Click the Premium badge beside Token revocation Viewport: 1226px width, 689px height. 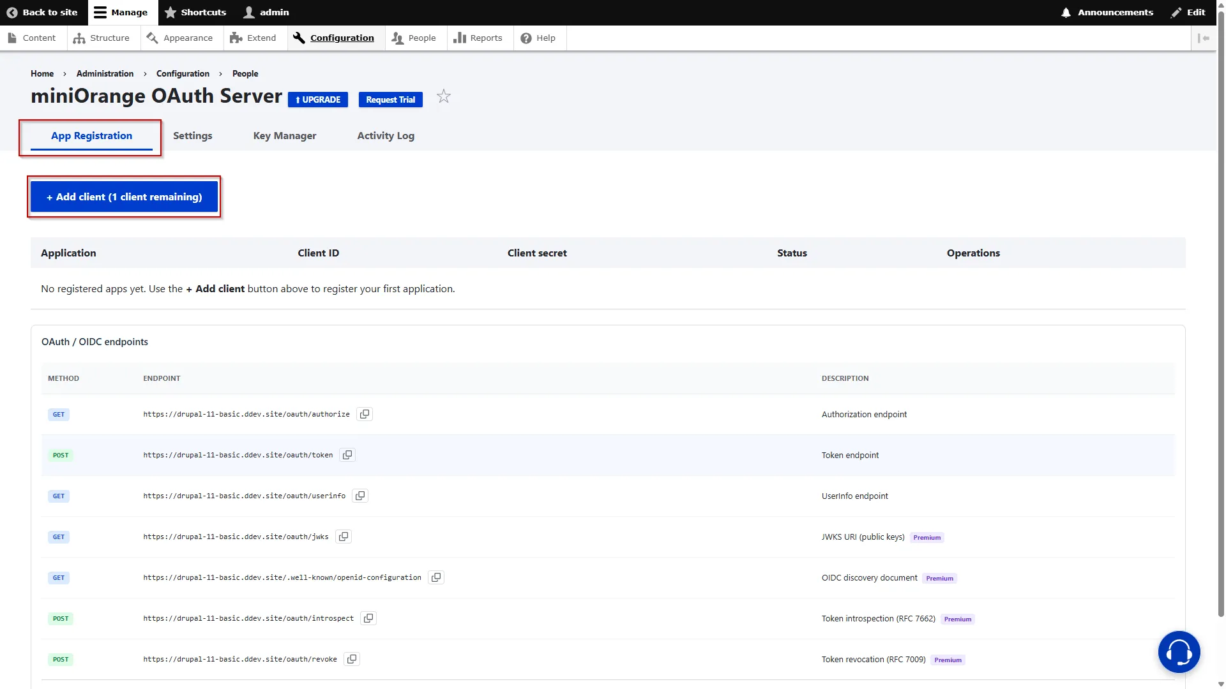pos(948,660)
